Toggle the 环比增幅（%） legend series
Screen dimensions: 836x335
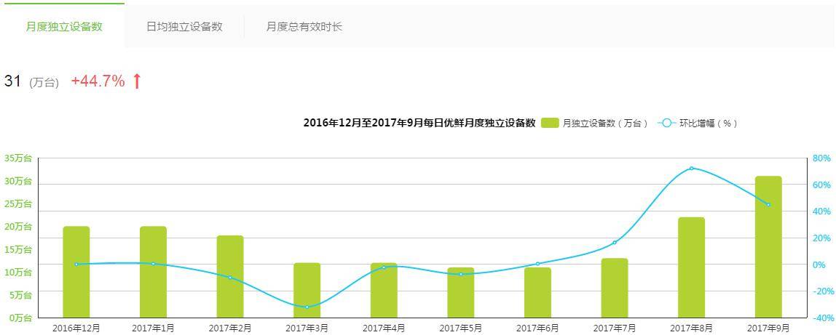point(708,124)
